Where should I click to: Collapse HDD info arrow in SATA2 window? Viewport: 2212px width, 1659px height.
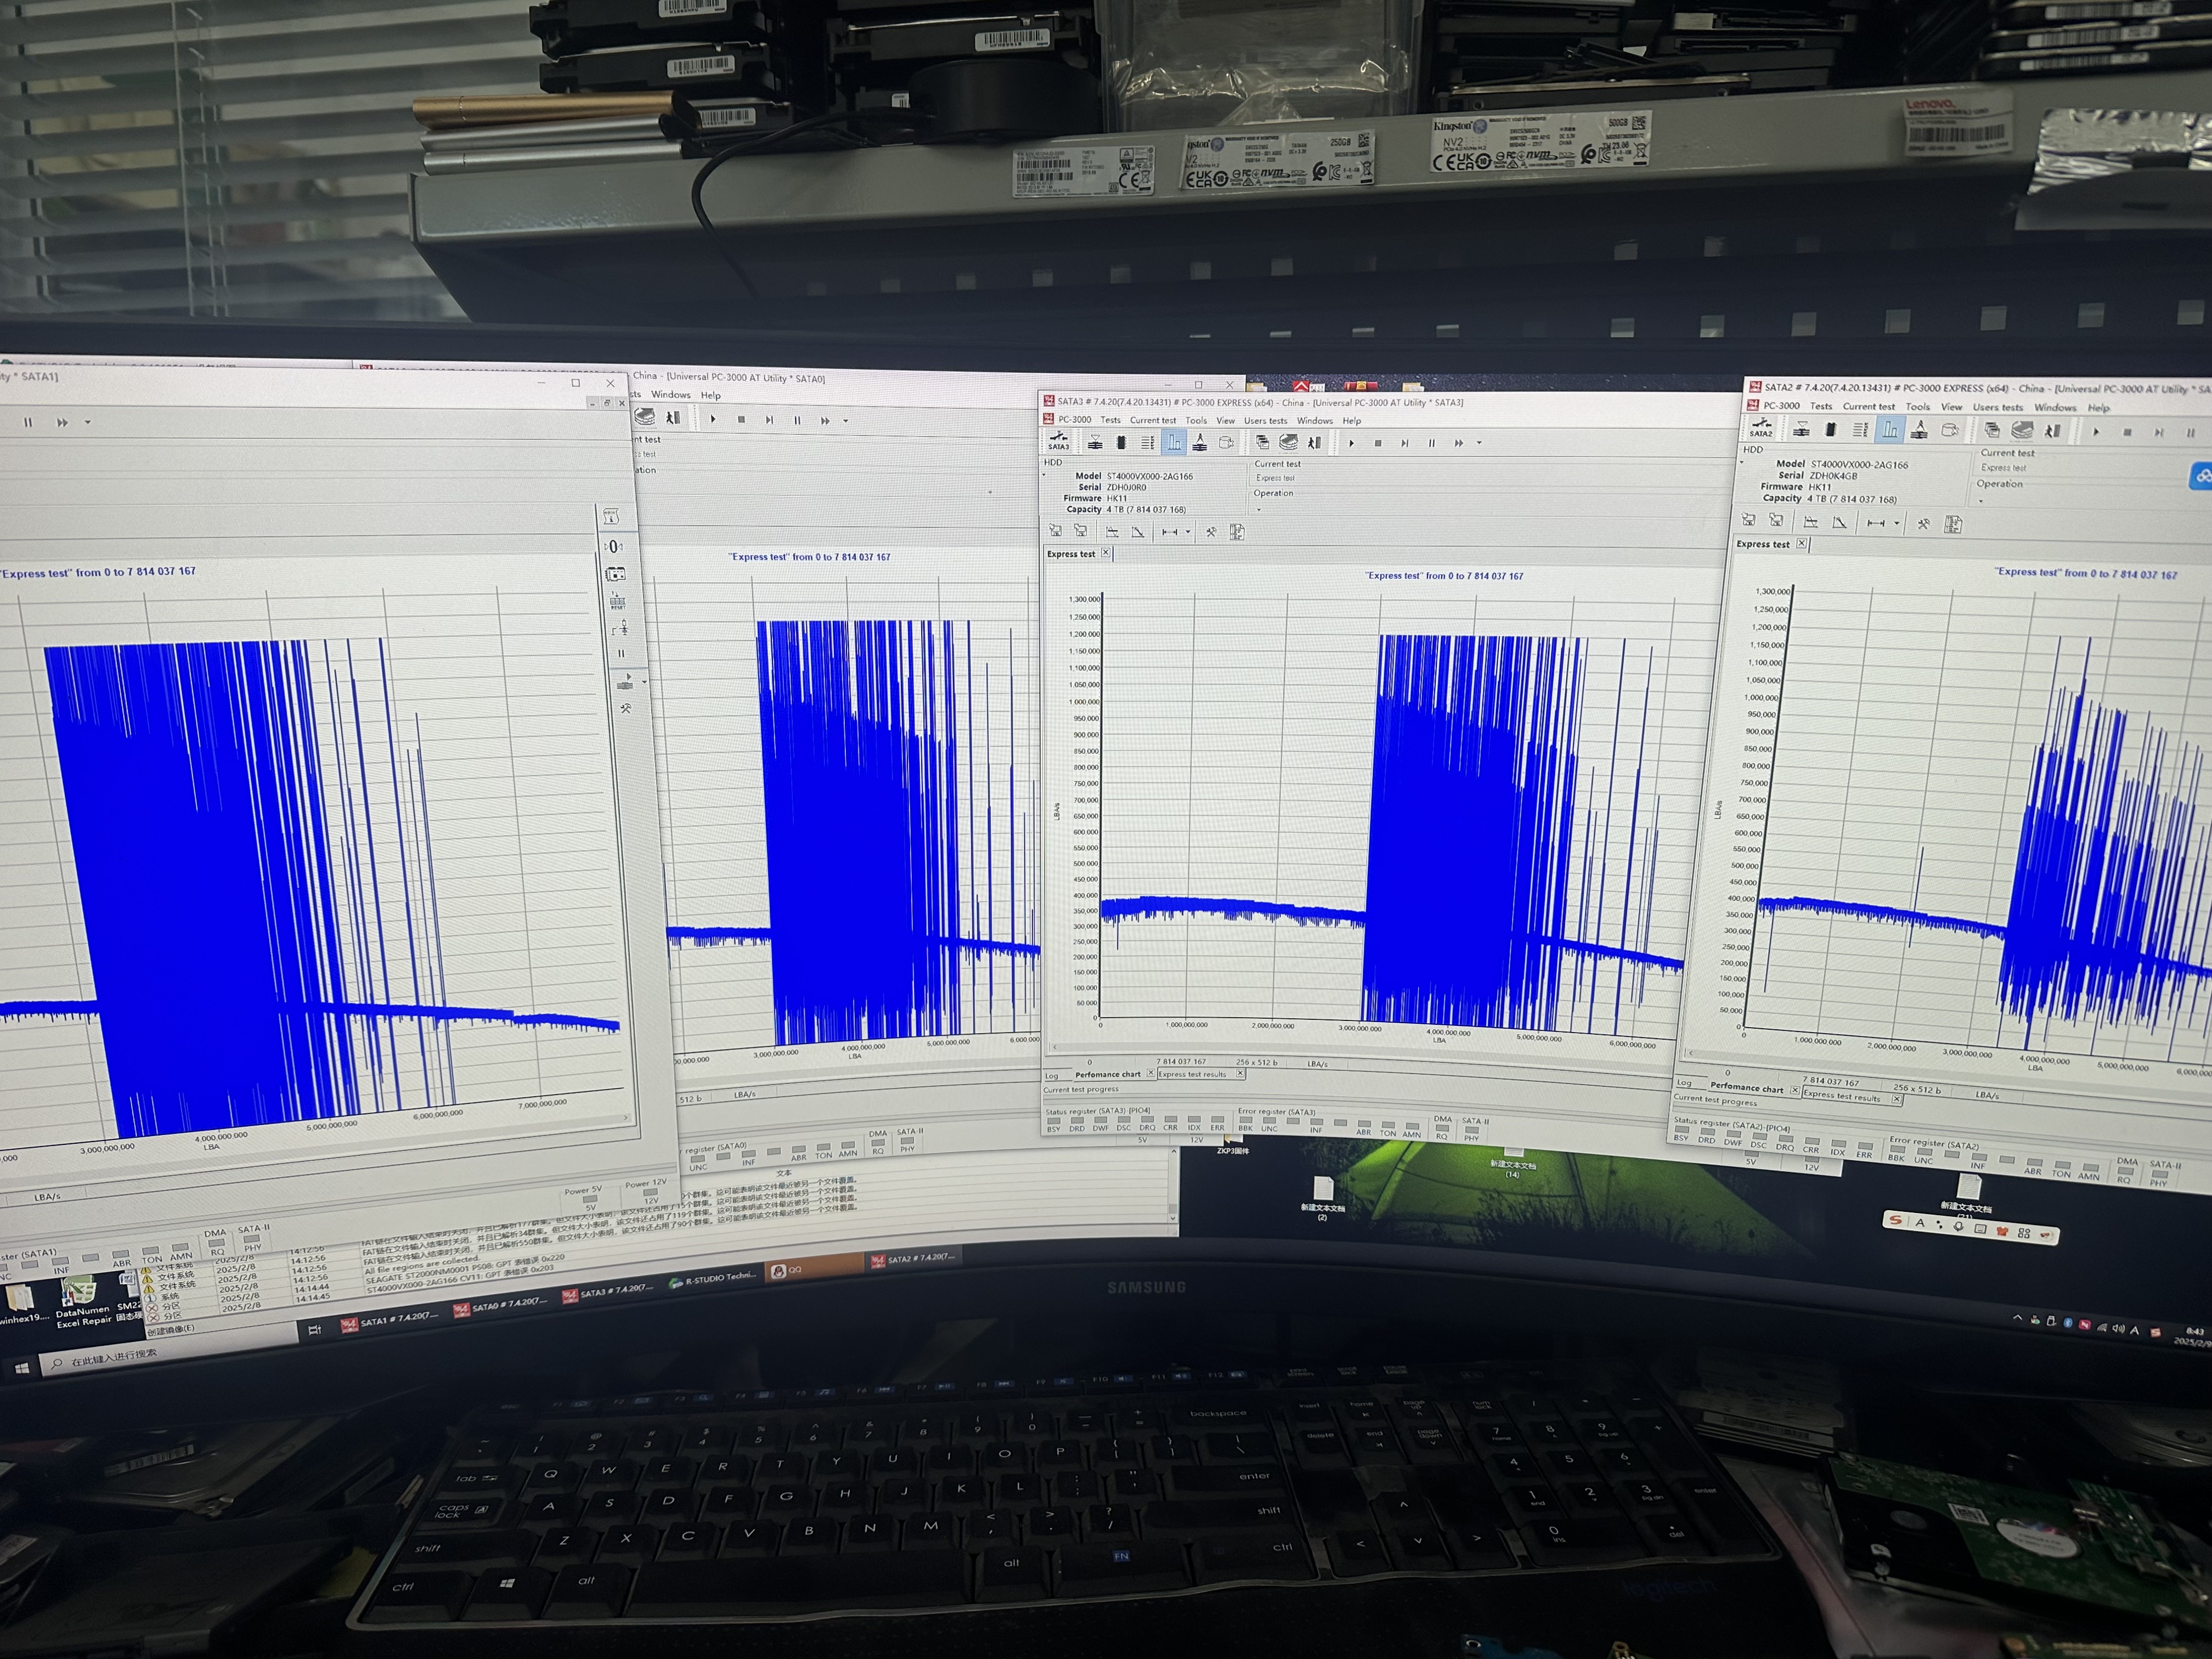1742,463
